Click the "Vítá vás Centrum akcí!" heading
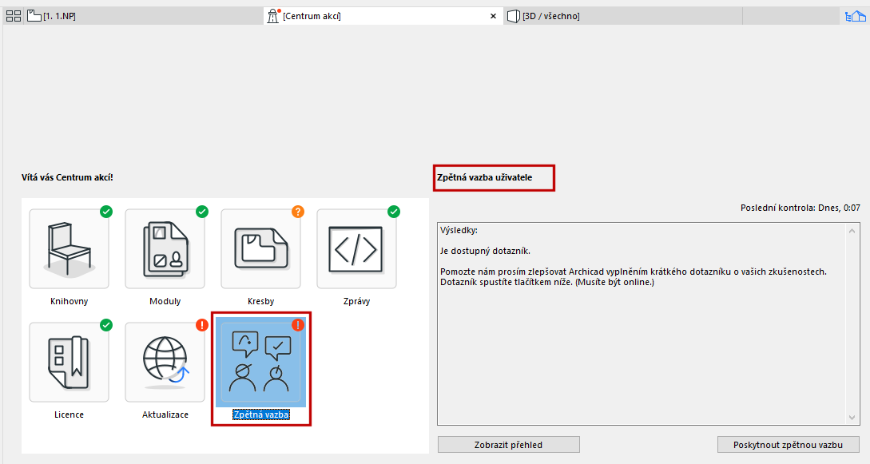The image size is (870, 464). click(67, 177)
